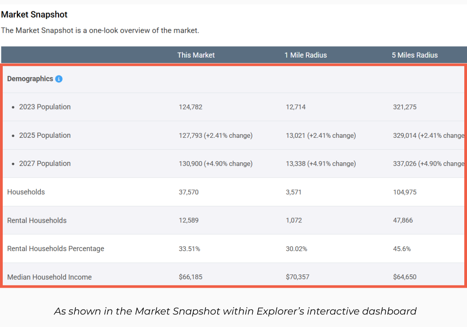467x327 pixels.
Task: Select the 2023 Population row label
Action: [x=45, y=107]
